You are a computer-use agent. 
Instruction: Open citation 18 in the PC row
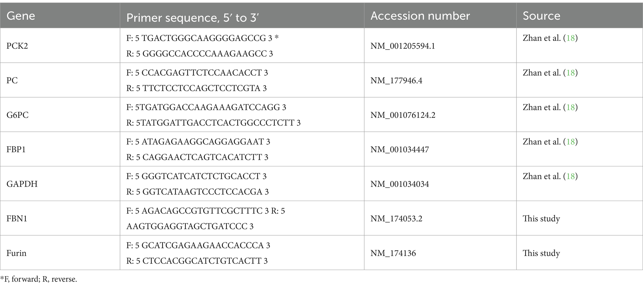click(570, 73)
